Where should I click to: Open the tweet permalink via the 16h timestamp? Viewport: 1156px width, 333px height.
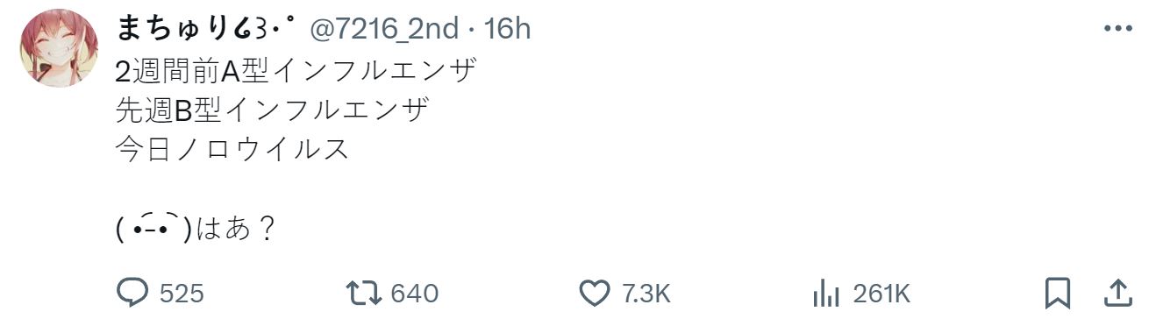pos(507,29)
